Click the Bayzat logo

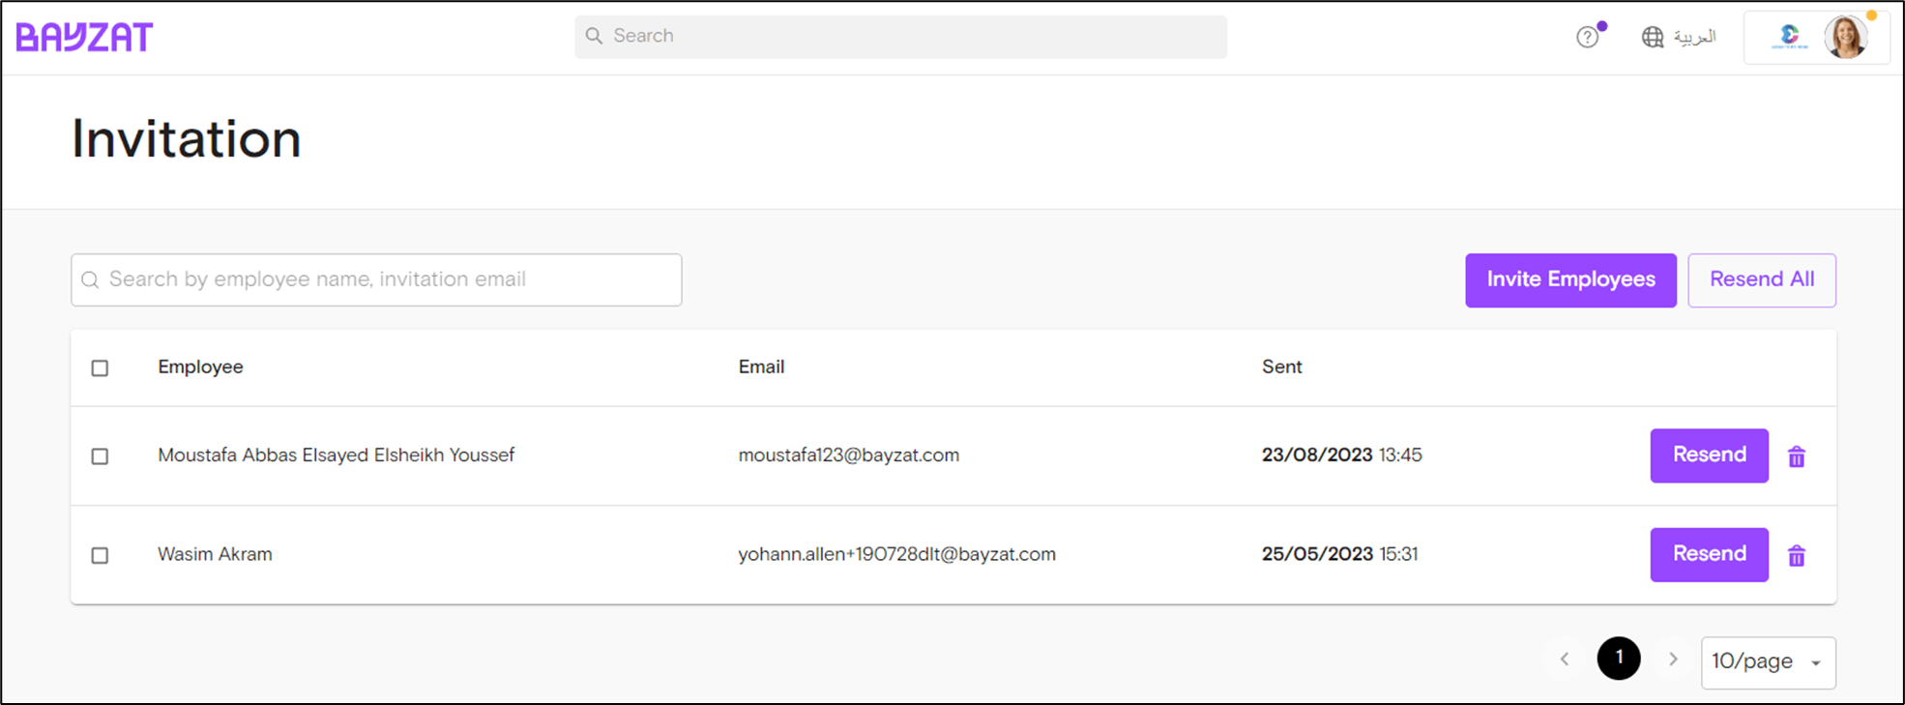83,36
